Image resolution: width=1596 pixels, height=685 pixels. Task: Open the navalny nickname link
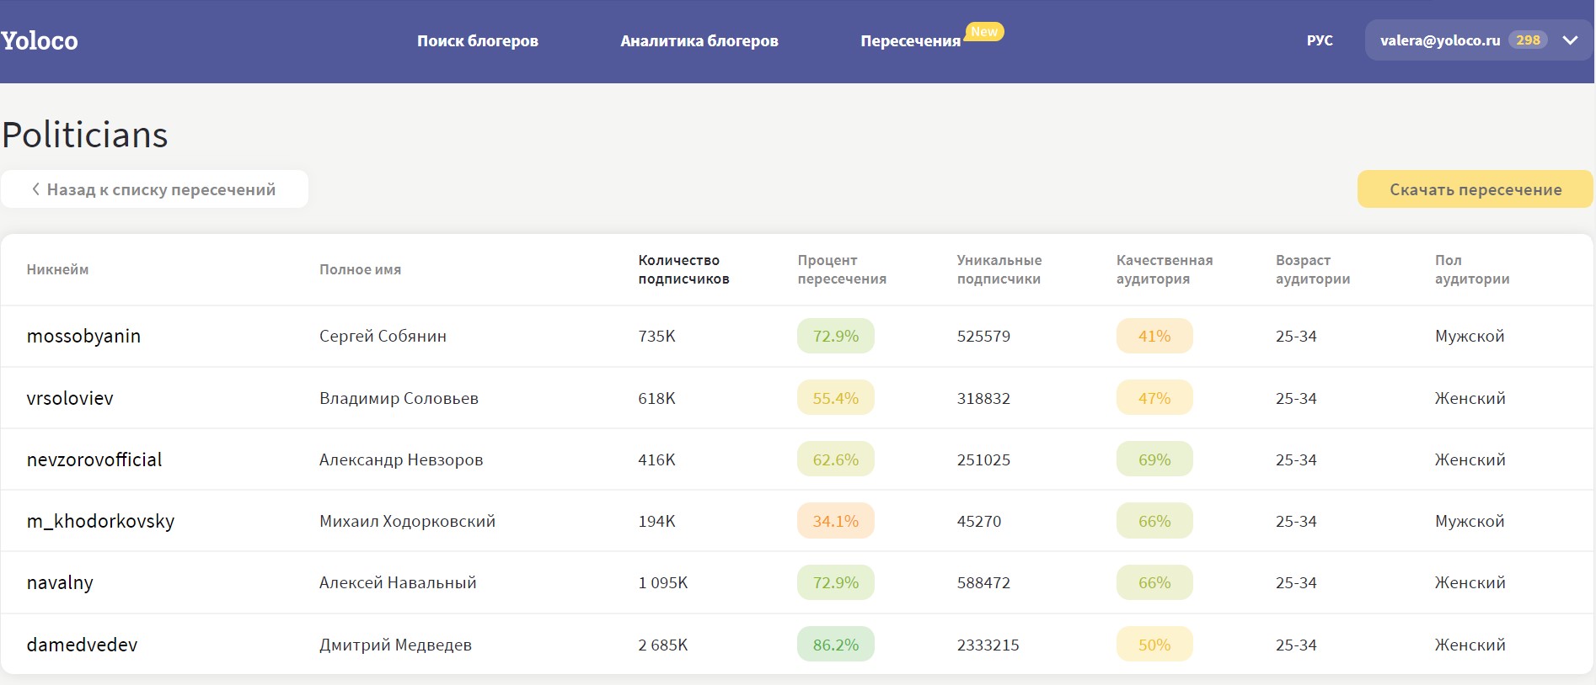tap(60, 582)
